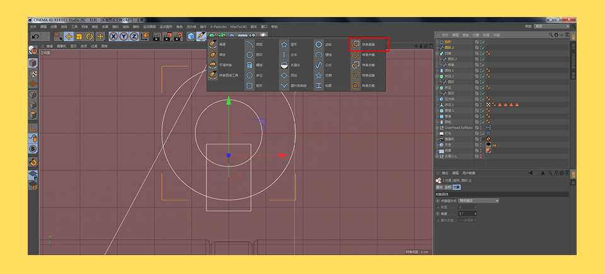Select the 矩形 object in the Object Manager
This screenshot has width=605, height=274.
click(x=447, y=42)
